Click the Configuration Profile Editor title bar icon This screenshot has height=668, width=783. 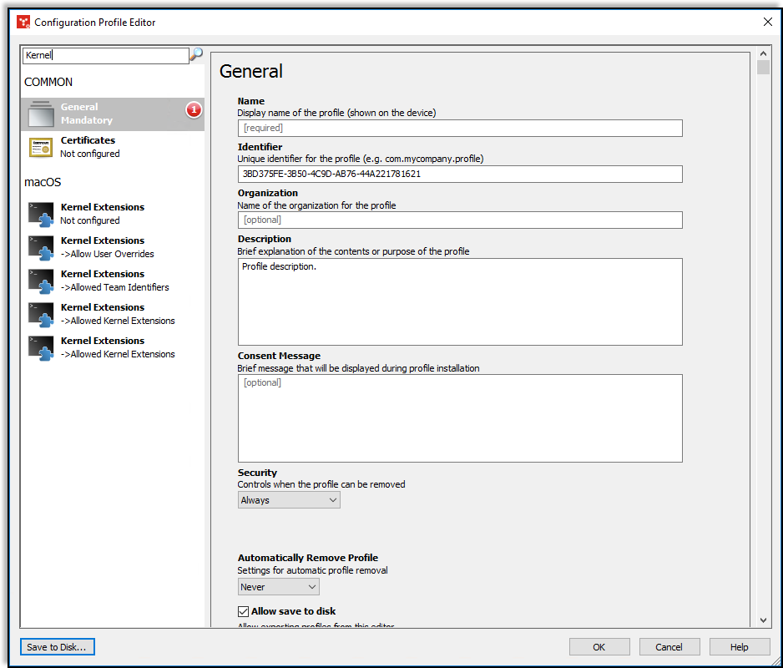point(23,23)
